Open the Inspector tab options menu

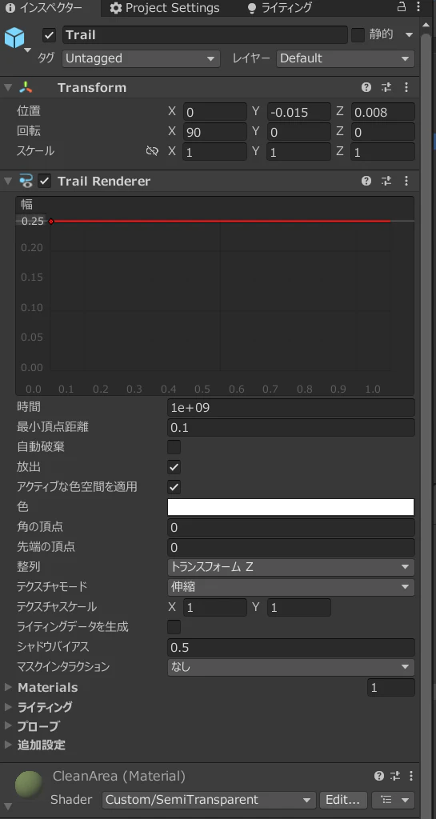[418, 7]
